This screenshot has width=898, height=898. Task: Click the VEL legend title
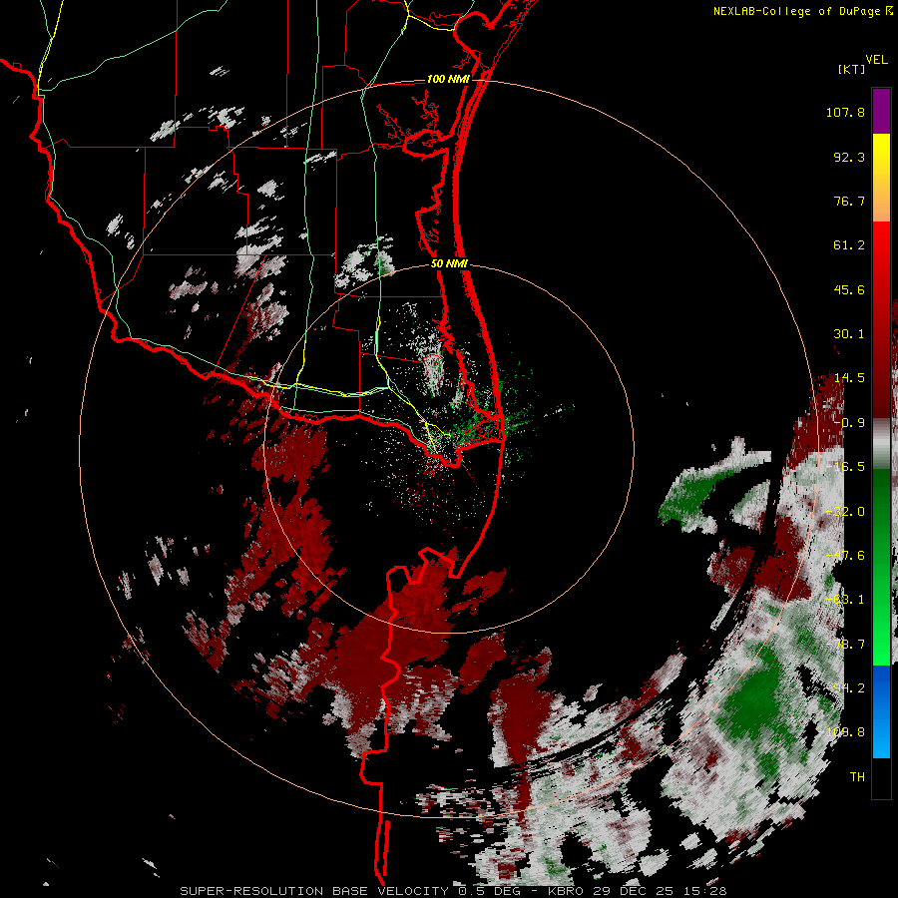tap(876, 60)
